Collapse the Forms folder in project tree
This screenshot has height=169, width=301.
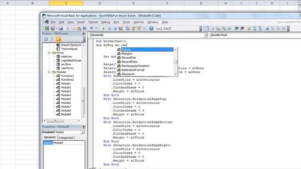[x=49, y=53]
